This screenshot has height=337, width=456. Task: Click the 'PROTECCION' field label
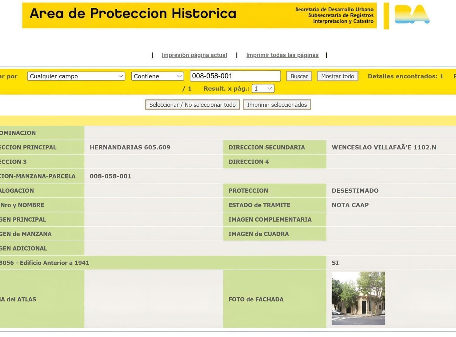[248, 191]
